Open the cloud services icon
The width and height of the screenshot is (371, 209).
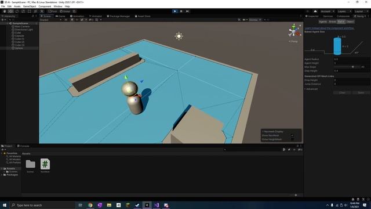click(x=315, y=11)
